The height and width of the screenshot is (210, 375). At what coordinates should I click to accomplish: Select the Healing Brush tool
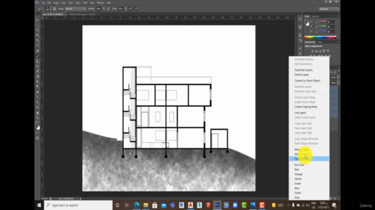pyautogui.click(x=37, y=51)
